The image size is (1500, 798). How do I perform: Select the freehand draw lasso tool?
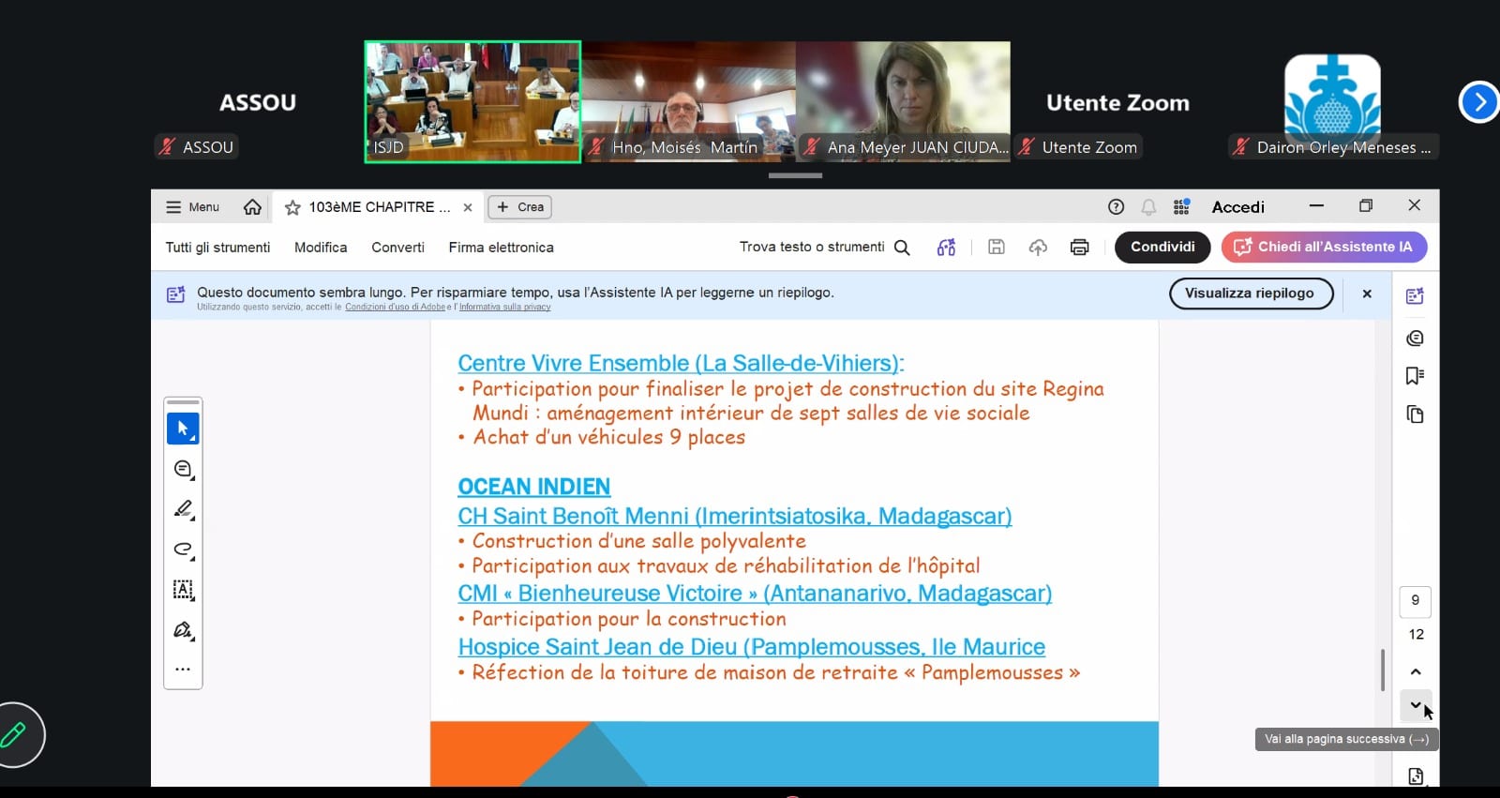click(183, 550)
